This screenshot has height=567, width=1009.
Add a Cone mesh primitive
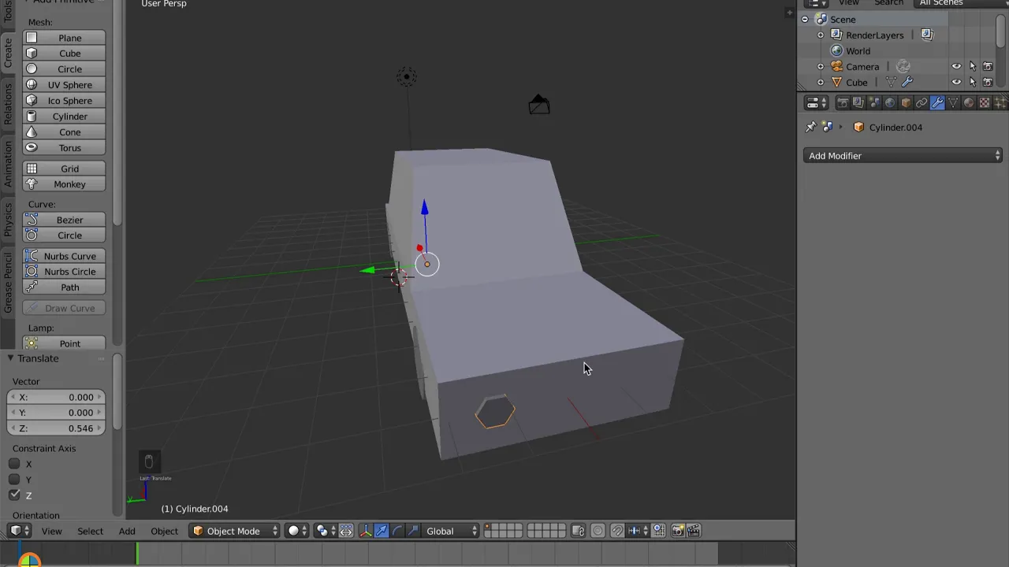pos(64,132)
